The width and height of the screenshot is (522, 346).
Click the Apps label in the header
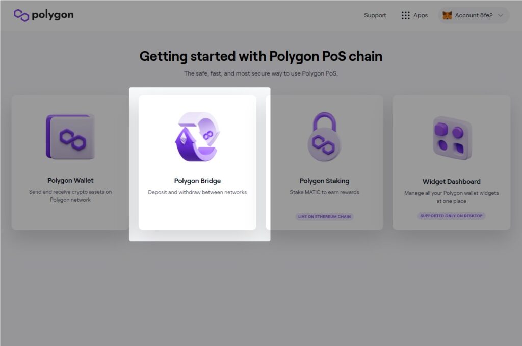[x=421, y=15]
